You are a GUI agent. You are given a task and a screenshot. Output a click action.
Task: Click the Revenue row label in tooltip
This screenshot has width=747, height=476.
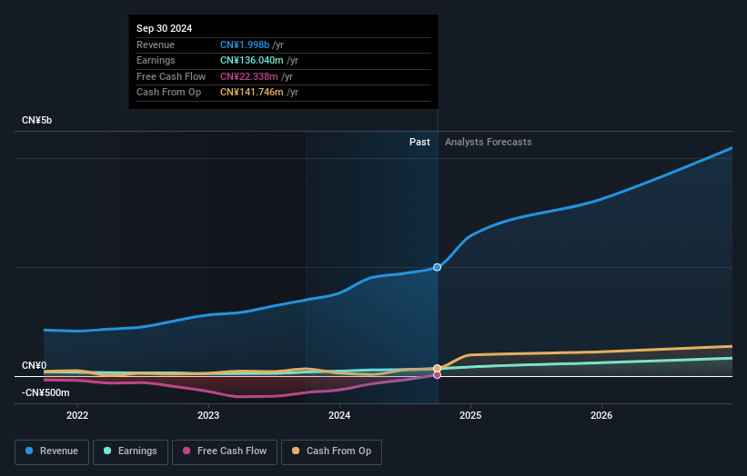click(x=156, y=45)
